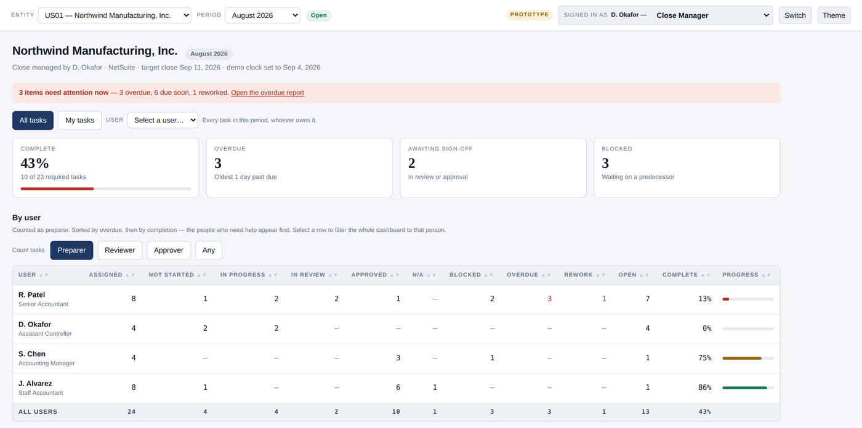Click the Switch button
Viewport: 862px width, 428px height.
point(796,15)
